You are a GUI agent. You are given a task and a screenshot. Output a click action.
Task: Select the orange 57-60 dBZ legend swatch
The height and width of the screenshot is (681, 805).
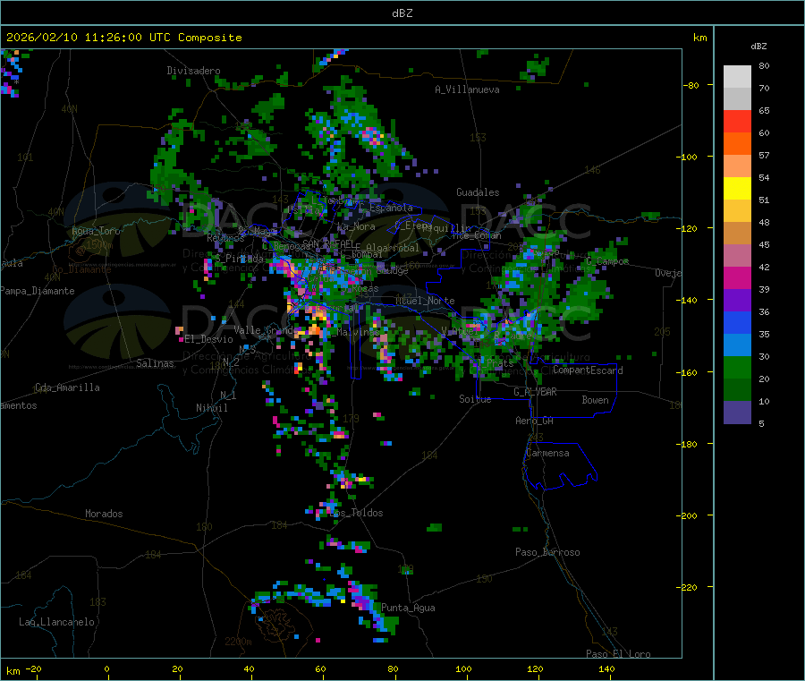(x=737, y=144)
